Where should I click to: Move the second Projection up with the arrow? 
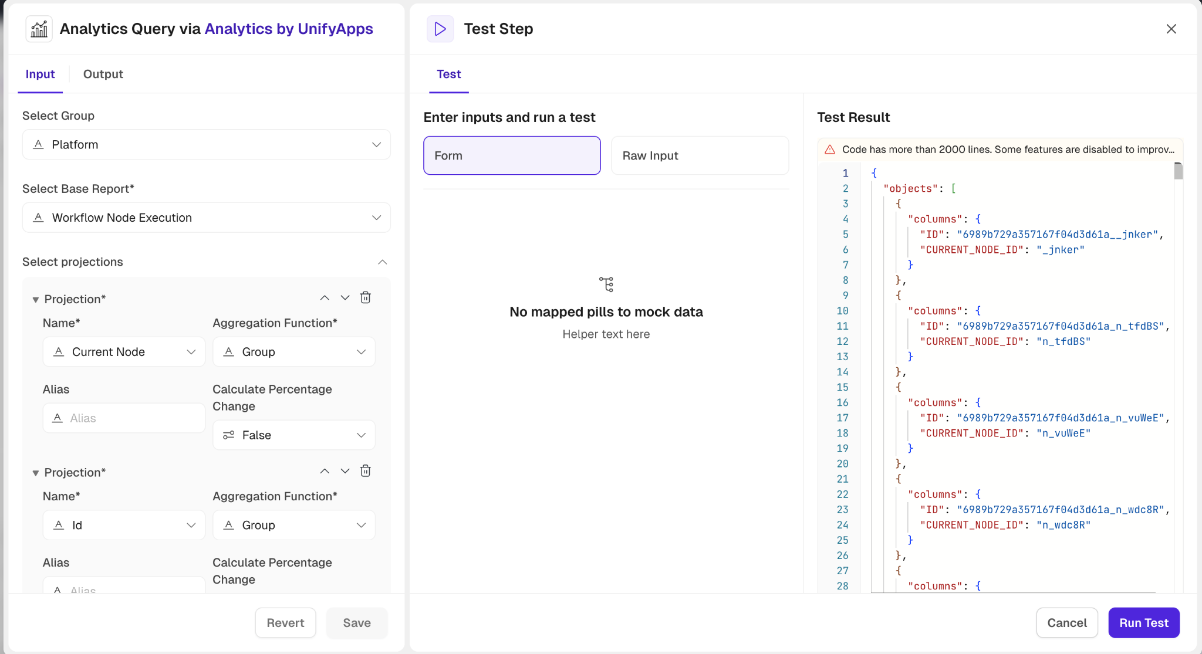point(325,471)
